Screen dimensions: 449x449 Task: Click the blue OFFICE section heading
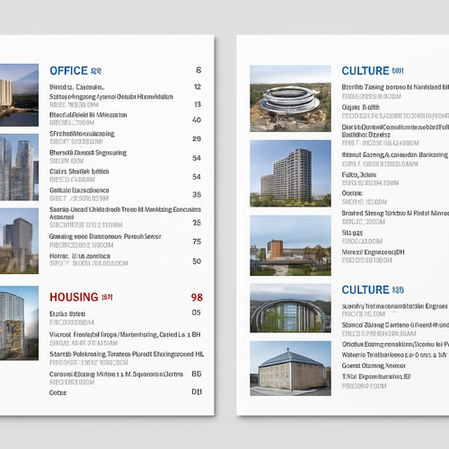68,71
